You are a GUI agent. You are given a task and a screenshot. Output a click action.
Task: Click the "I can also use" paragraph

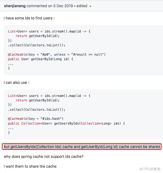(x=17, y=83)
